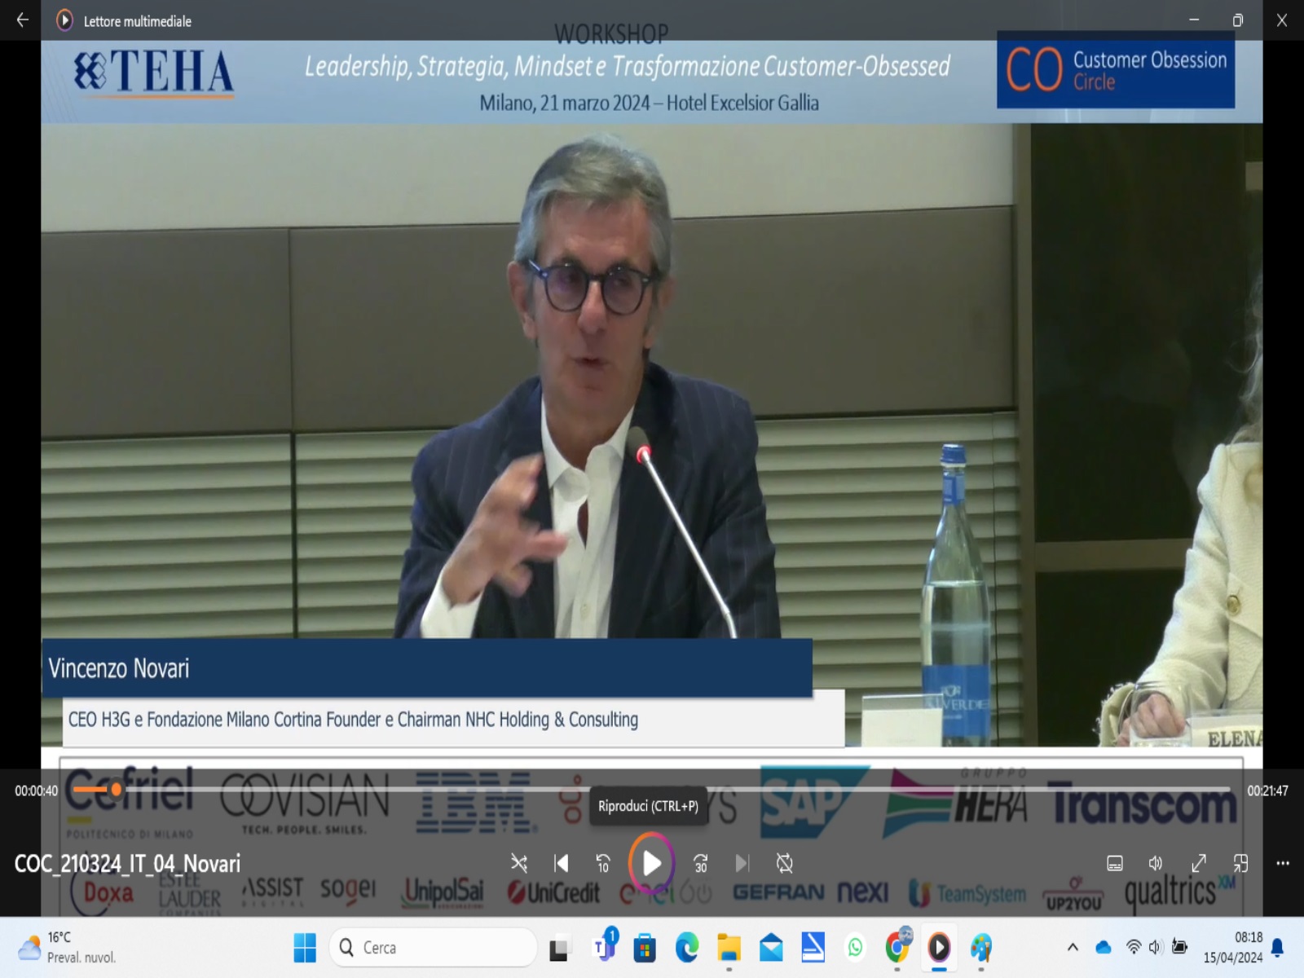Open the scanner app on taskbar
Image resolution: width=1304 pixels, height=978 pixels.
tap(813, 947)
